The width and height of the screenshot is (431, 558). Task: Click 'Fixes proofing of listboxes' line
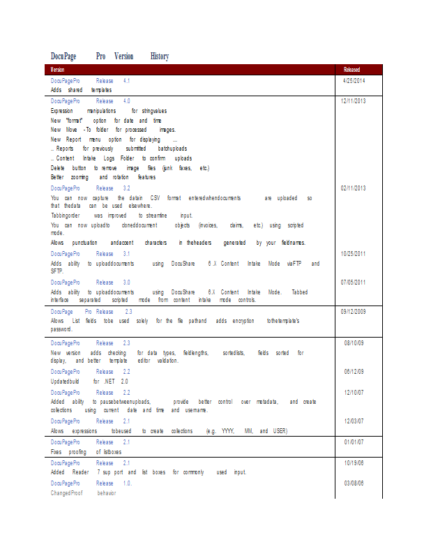pos(86,452)
